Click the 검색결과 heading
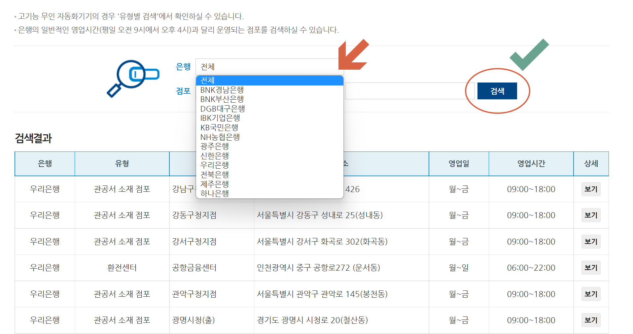Viewport: 633px width, 334px height. [x=33, y=138]
